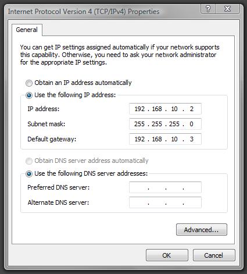Confirm settings with the OK button
Image resolution: width=247 pixels, height=274 pixels.
pos(167,255)
